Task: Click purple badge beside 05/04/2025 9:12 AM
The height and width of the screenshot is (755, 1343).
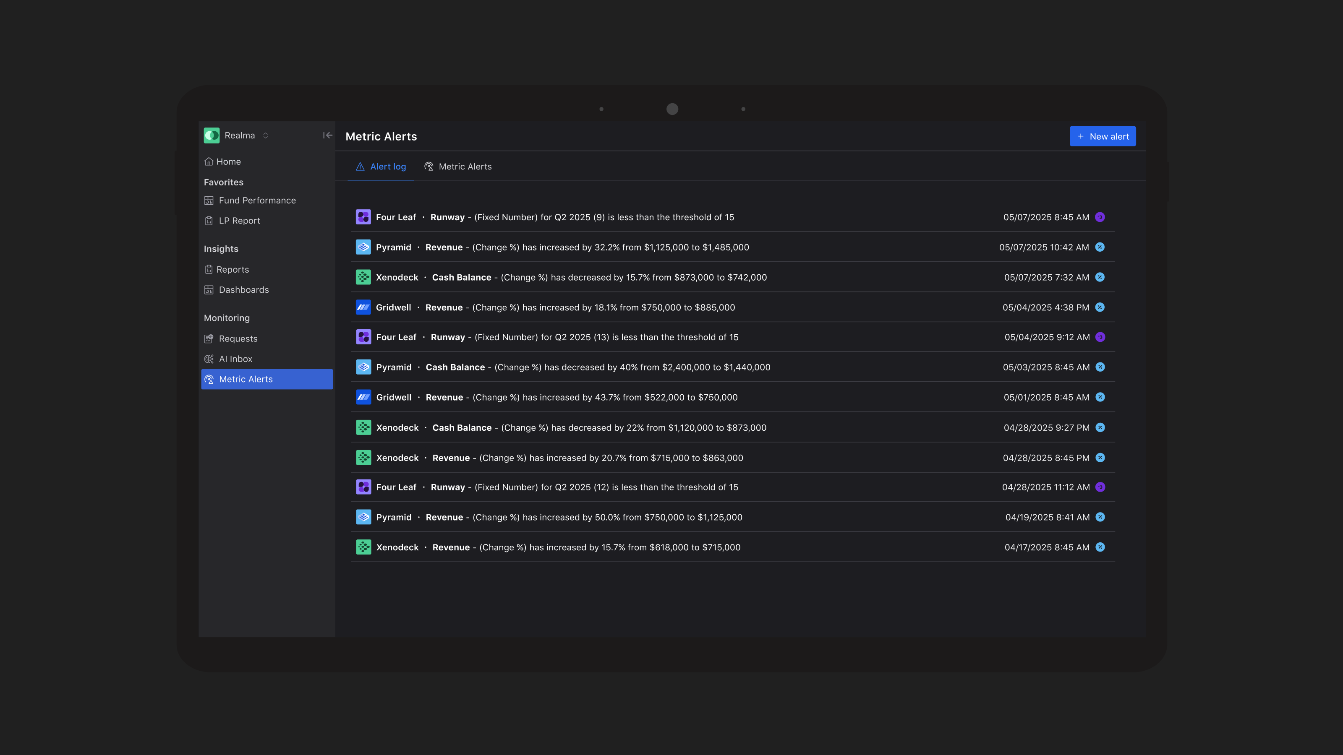Action: click(1100, 337)
